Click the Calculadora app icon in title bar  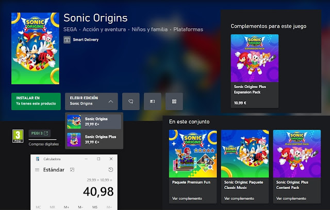click(x=38, y=159)
